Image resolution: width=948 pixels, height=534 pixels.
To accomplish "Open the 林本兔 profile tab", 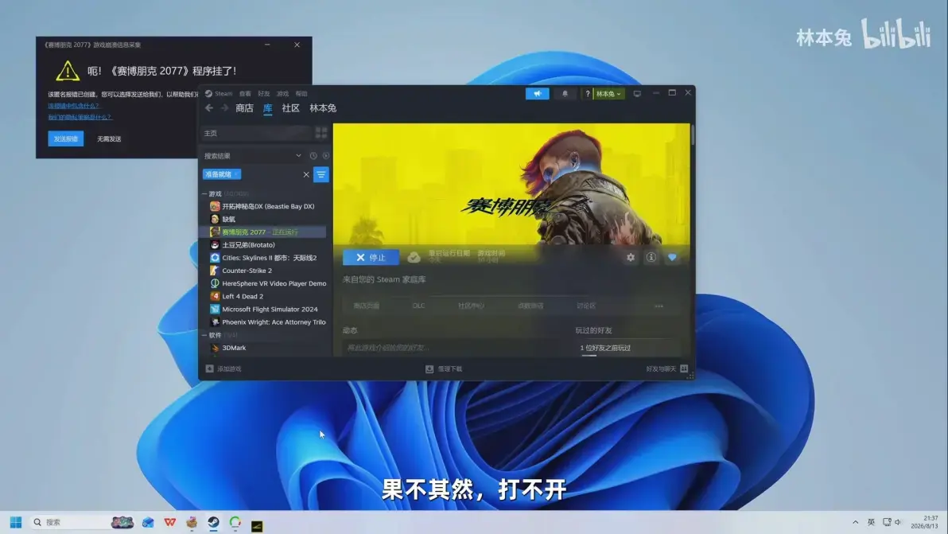I will click(323, 108).
